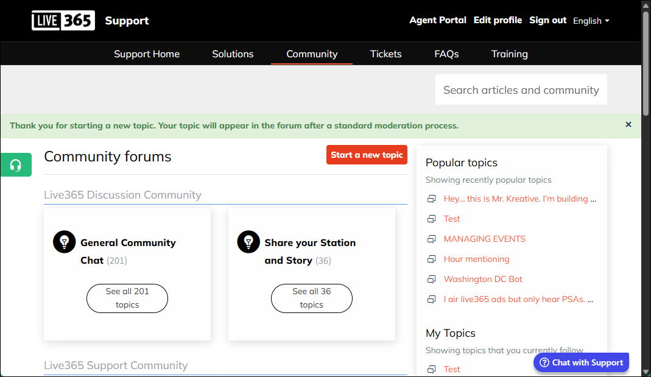Open General Community Chat forum title
Screen dimensions: 651x377
point(128,251)
